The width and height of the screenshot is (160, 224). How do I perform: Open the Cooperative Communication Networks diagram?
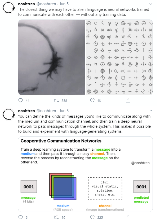coord(85,174)
